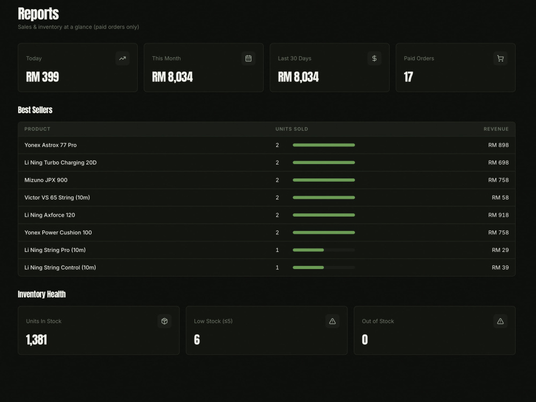
Task: Select the Yonex Power Cushion 100 product
Action: pyautogui.click(x=58, y=233)
